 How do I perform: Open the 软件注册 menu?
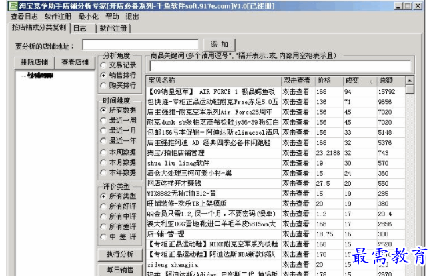(58, 17)
